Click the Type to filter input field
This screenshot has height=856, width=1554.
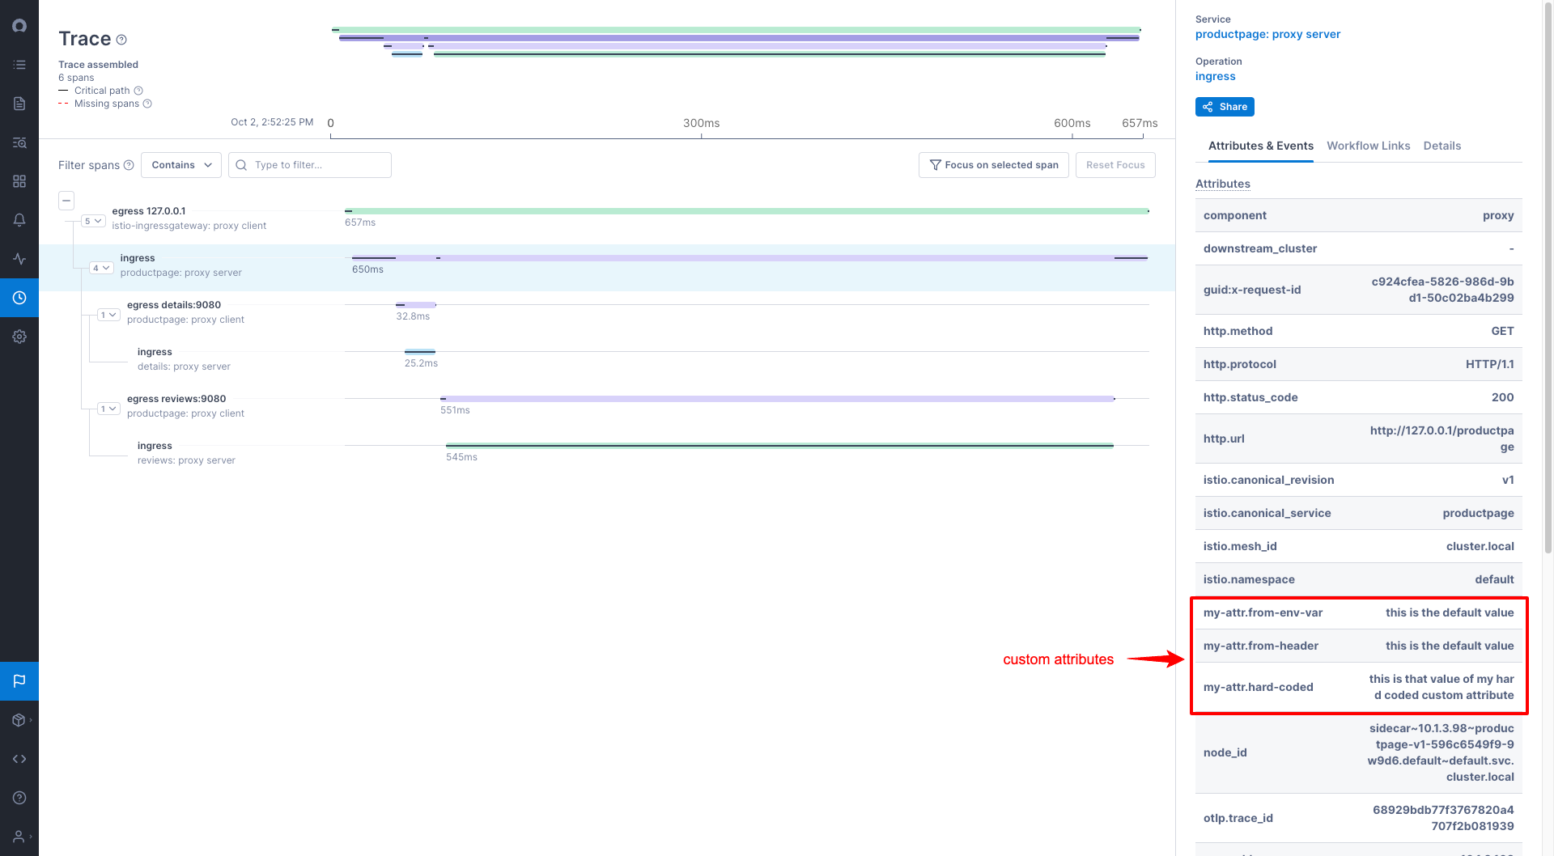310,165
